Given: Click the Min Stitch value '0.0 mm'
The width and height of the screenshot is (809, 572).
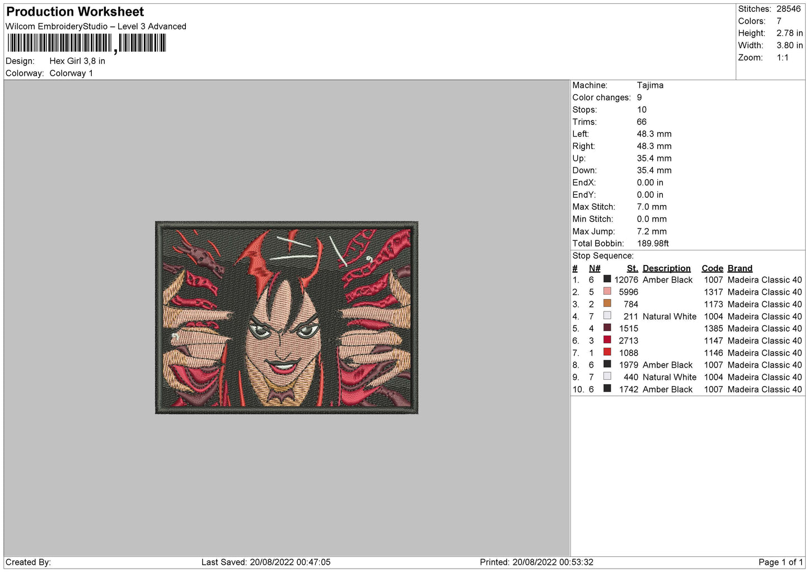Looking at the screenshot, I should [x=652, y=219].
